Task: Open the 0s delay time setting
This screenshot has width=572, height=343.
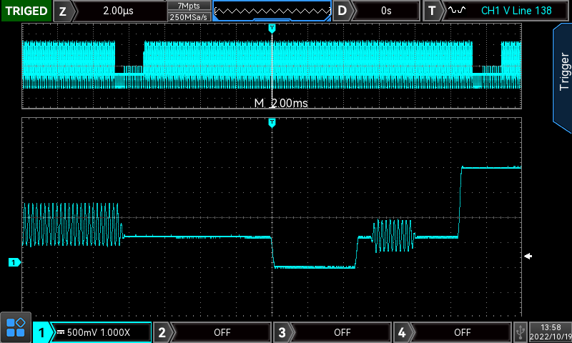Action: pyautogui.click(x=387, y=11)
